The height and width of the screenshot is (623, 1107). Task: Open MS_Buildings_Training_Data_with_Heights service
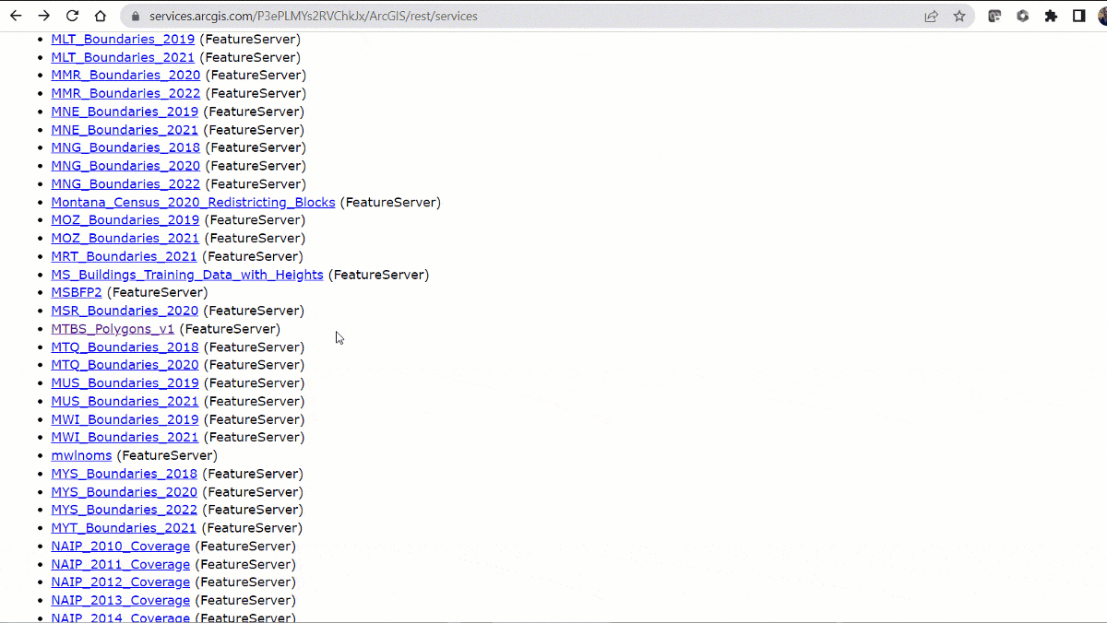pos(186,274)
